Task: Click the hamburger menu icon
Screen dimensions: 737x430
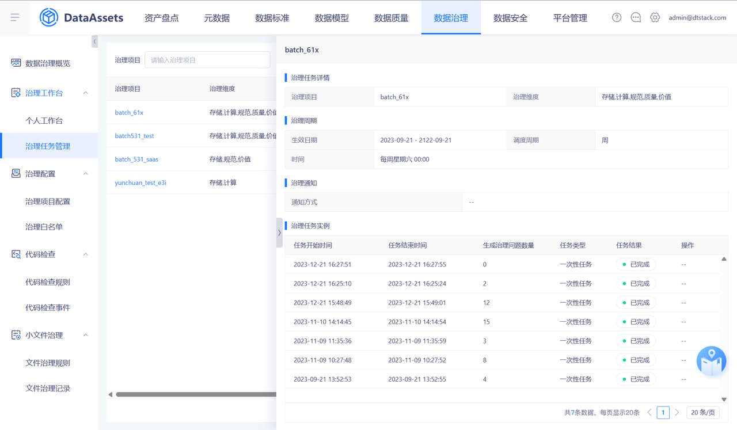Action: (15, 17)
